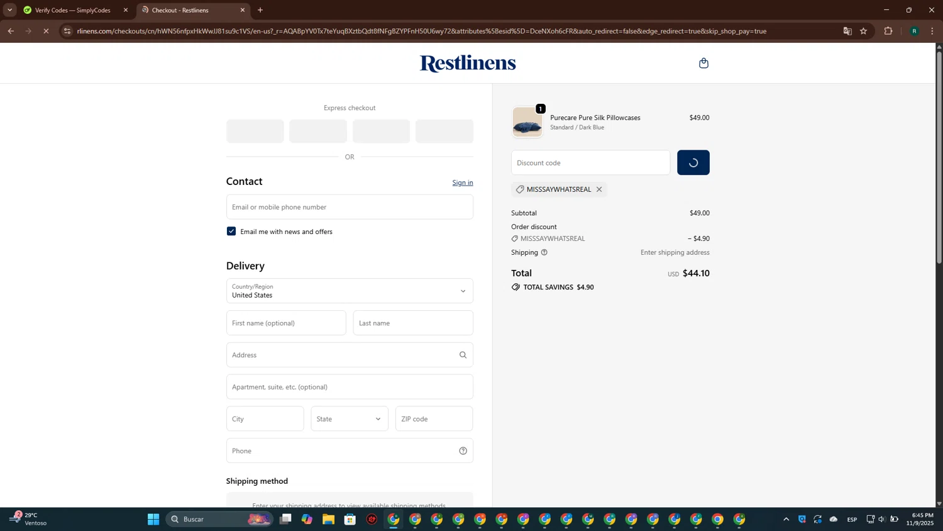Open the State dropdown
The width and height of the screenshot is (943, 531).
350,418
